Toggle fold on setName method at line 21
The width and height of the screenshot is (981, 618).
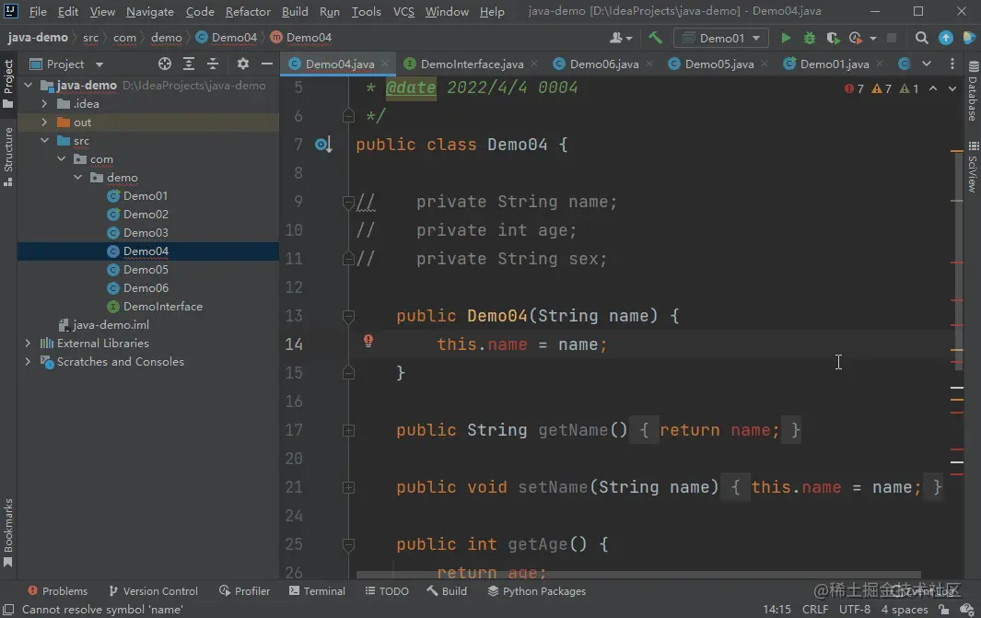348,487
